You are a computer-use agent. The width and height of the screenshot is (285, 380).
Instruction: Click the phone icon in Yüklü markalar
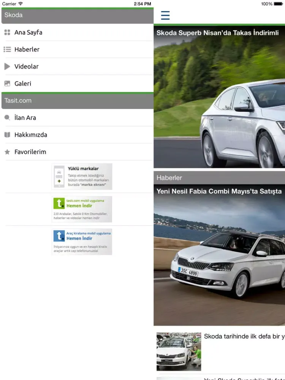coord(59,176)
